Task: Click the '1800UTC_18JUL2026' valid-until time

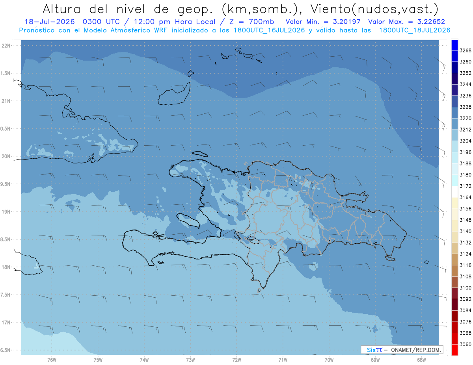Action: point(415,30)
